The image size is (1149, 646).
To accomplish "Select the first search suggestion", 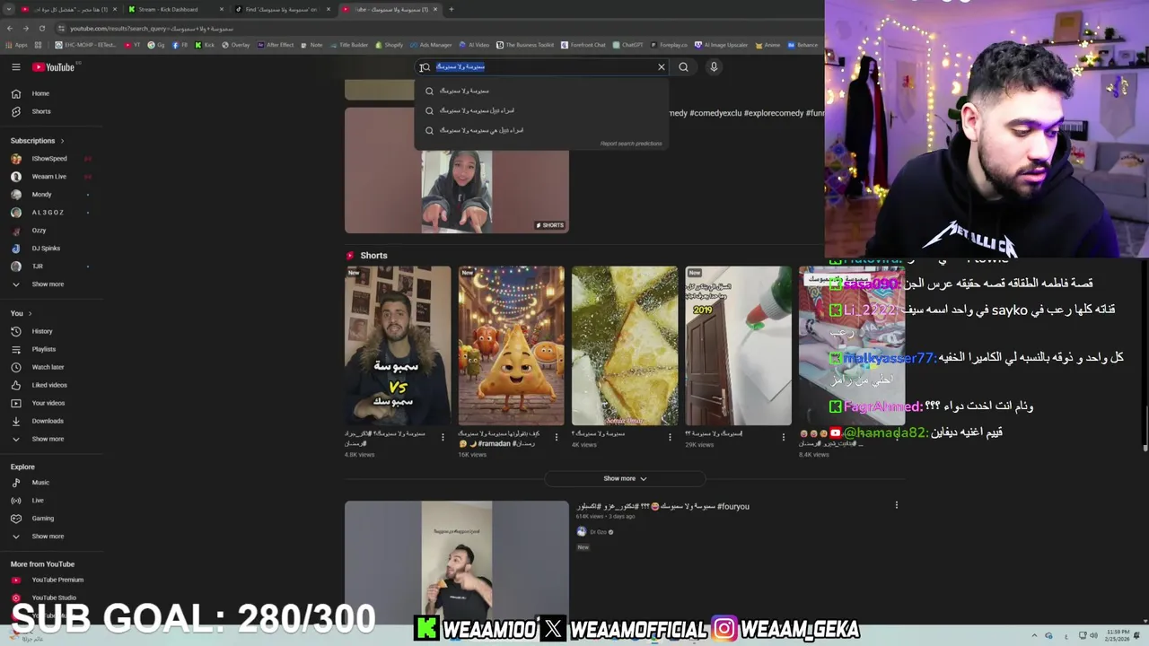I will pyautogui.click(x=541, y=91).
